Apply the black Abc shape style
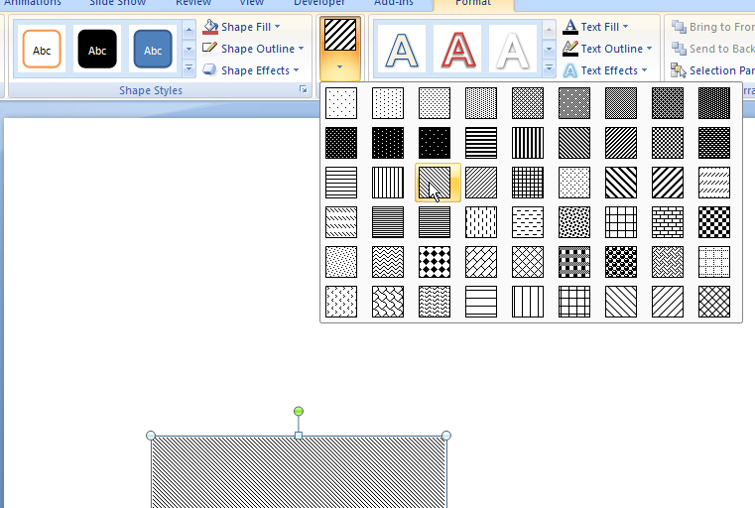Screen dimensions: 755x508 [97, 50]
